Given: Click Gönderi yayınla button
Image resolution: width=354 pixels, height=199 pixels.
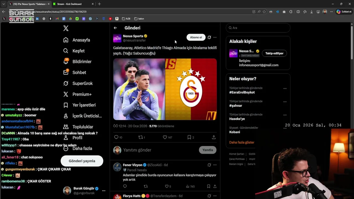Looking at the screenshot, I should coord(82,161).
